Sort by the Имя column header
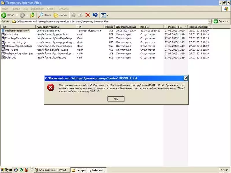Image resolution: width=231 pixels, height=173 pixels. tap(18, 27)
